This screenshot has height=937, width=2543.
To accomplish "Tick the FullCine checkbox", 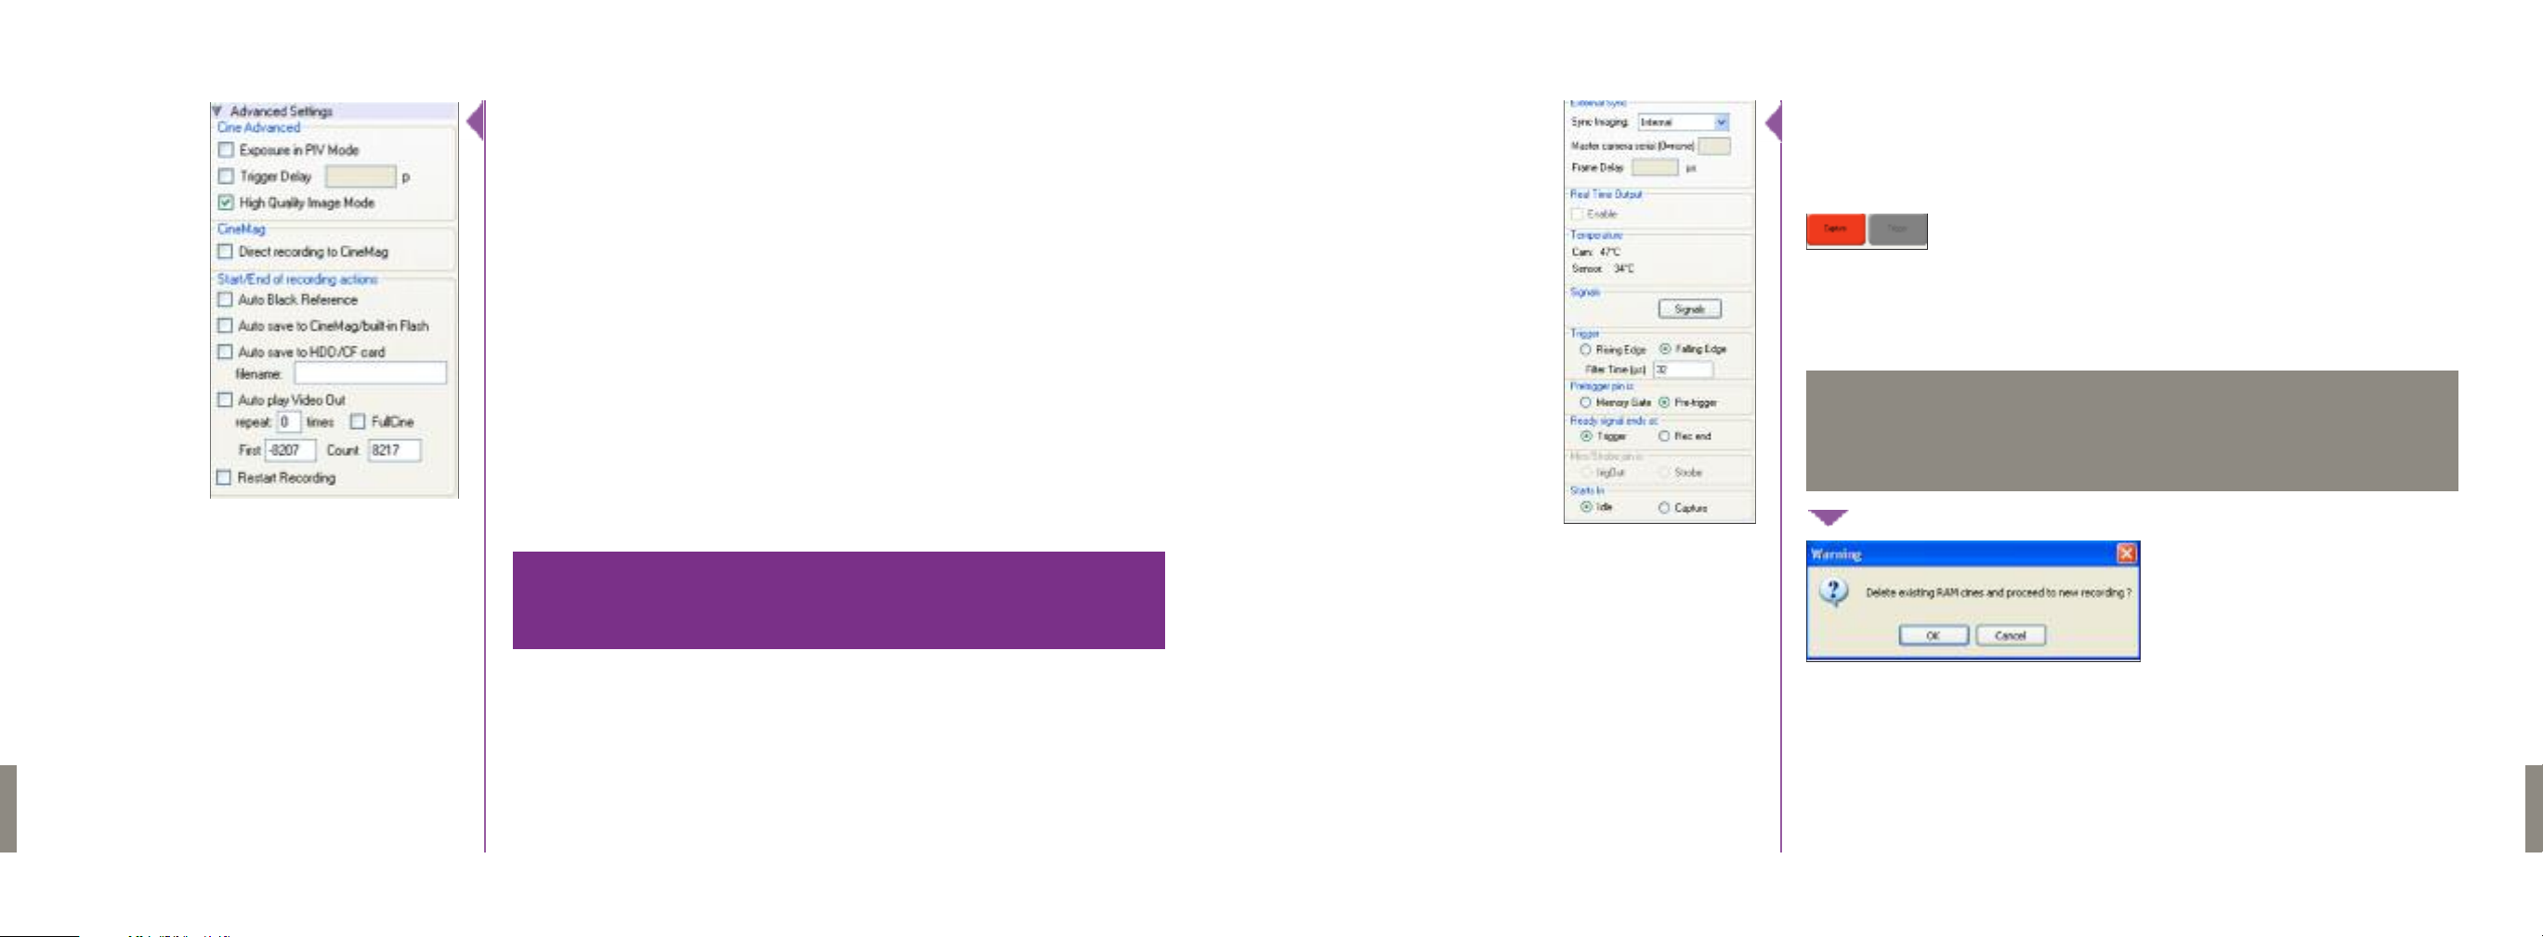I will [358, 423].
